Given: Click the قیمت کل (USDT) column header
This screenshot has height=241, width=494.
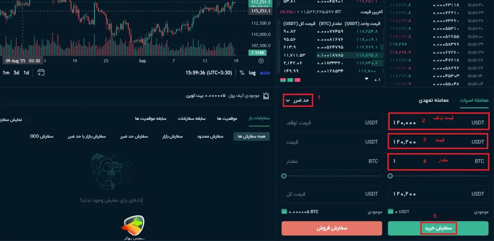Looking at the screenshot, I should [299, 23].
